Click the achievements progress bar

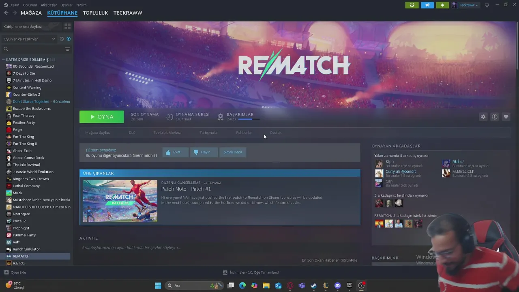point(249,119)
